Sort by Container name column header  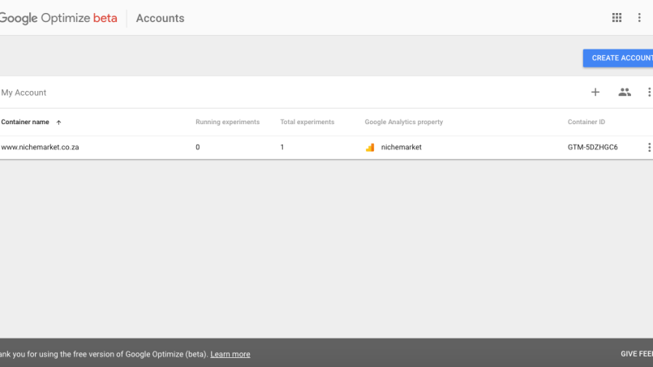point(25,123)
